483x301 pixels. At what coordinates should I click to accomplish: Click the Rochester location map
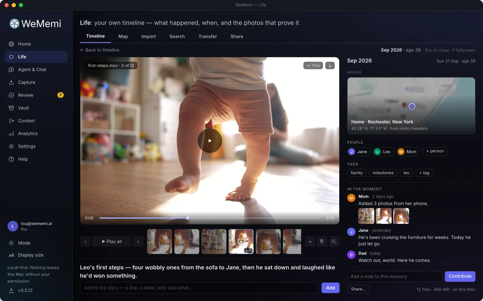[411, 106]
